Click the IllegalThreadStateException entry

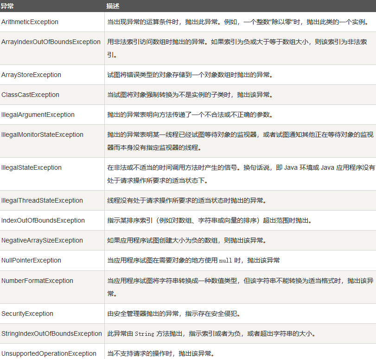pyautogui.click(x=42, y=200)
